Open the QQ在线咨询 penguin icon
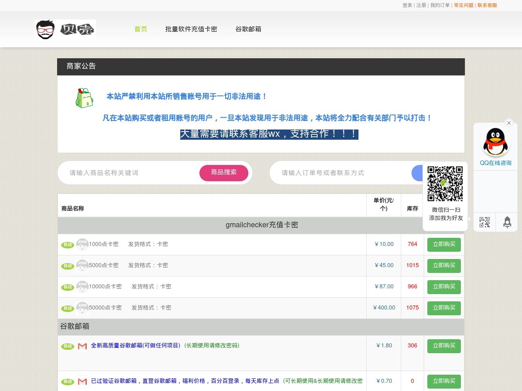 pyautogui.click(x=495, y=142)
